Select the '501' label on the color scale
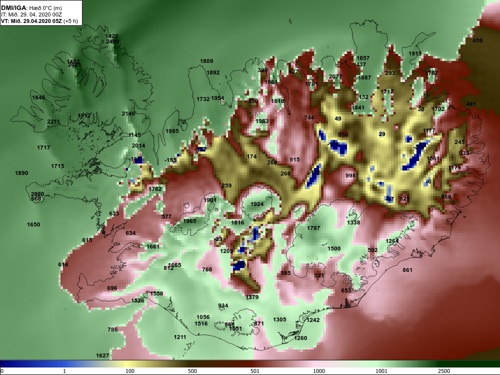The height and width of the screenshot is (375, 500). [255, 371]
